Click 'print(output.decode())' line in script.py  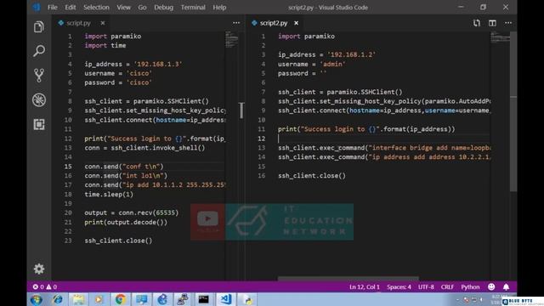pos(126,222)
